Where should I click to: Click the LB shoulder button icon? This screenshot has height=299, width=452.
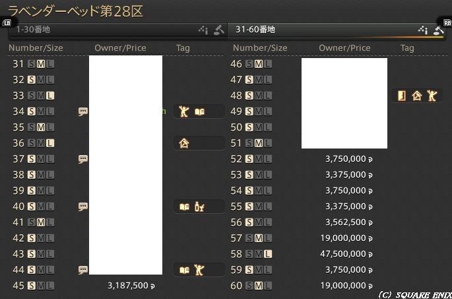click(x=7, y=23)
